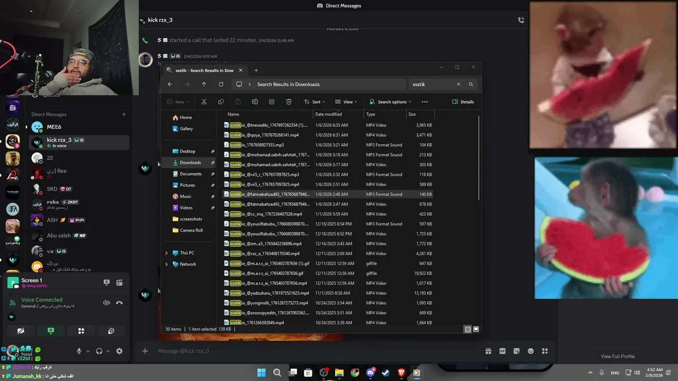The image size is (678, 381).
Task: Sort by the Size column header
Action: click(420, 114)
